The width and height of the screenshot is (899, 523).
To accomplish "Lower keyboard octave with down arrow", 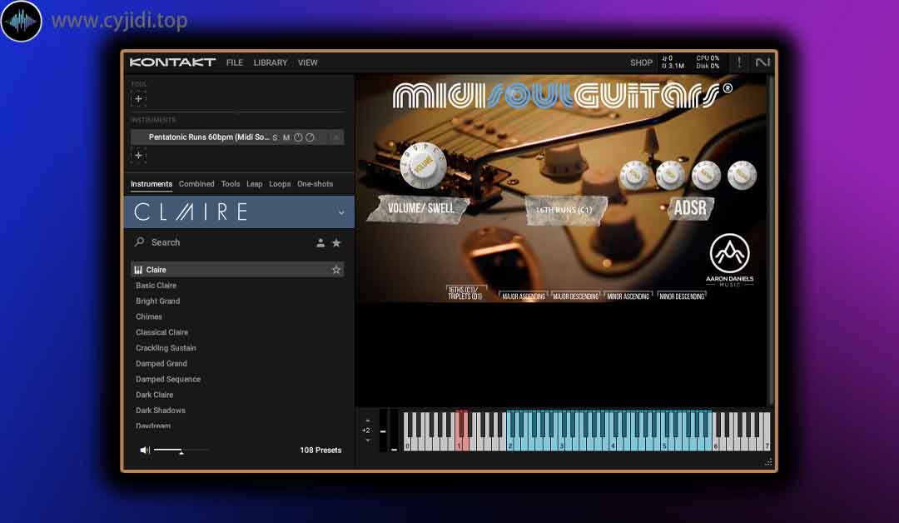I will [368, 441].
